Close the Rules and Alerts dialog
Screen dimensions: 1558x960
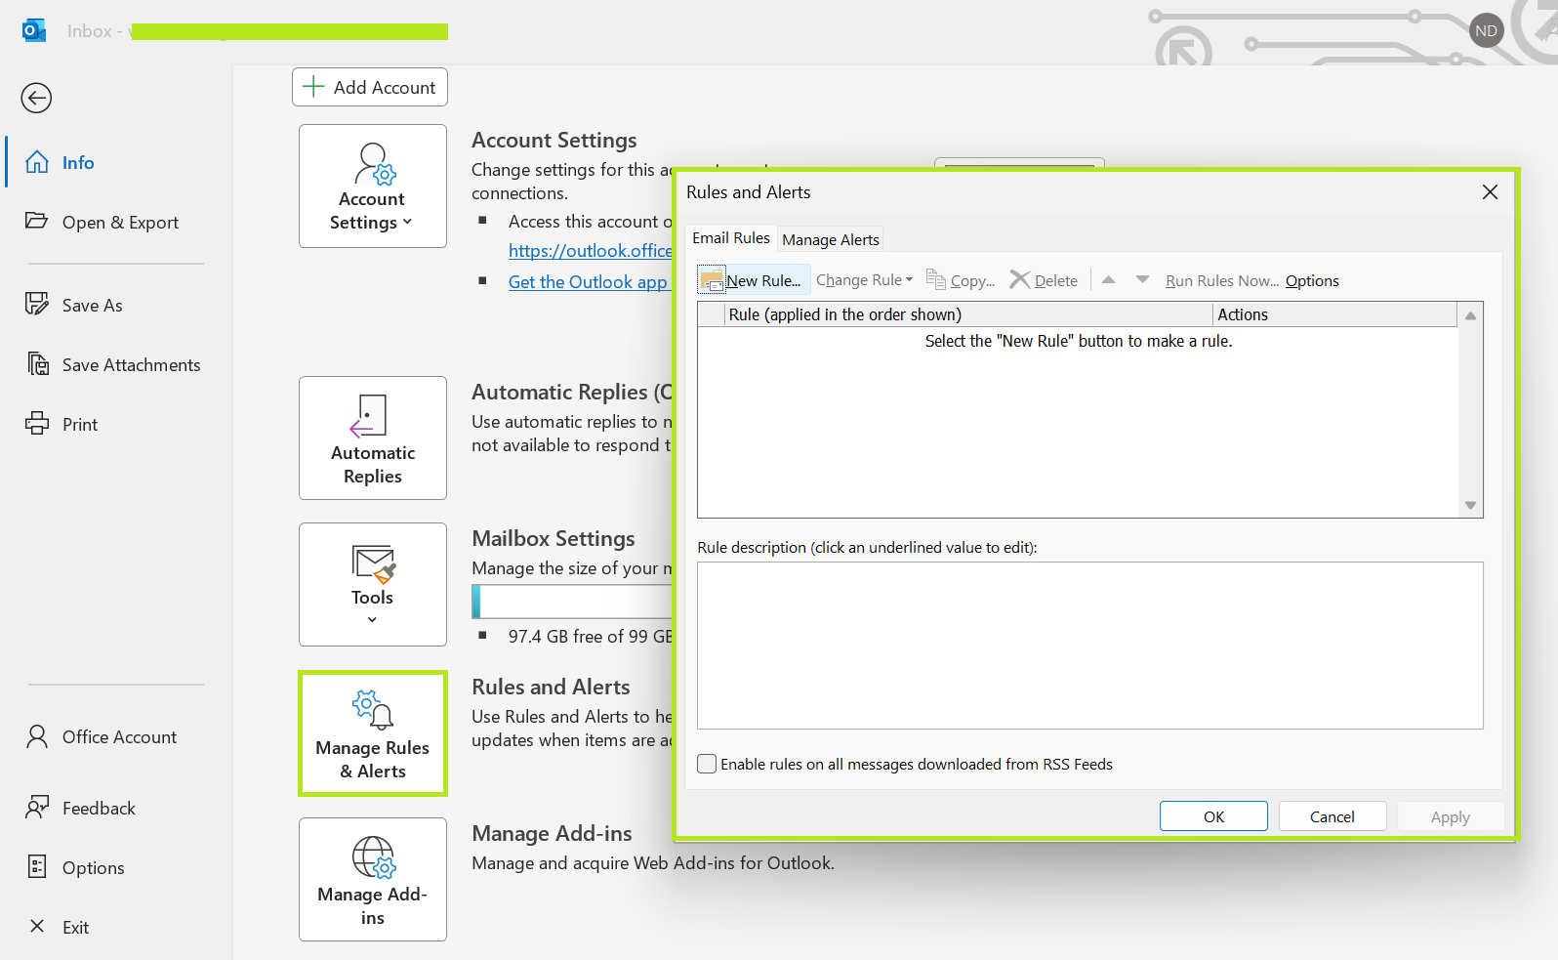point(1490,192)
